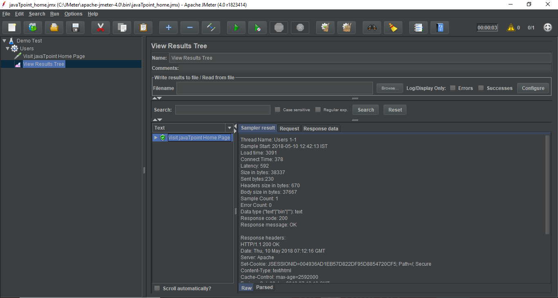The height and width of the screenshot is (298, 558).
Task: Open the File menu
Action: click(6, 14)
